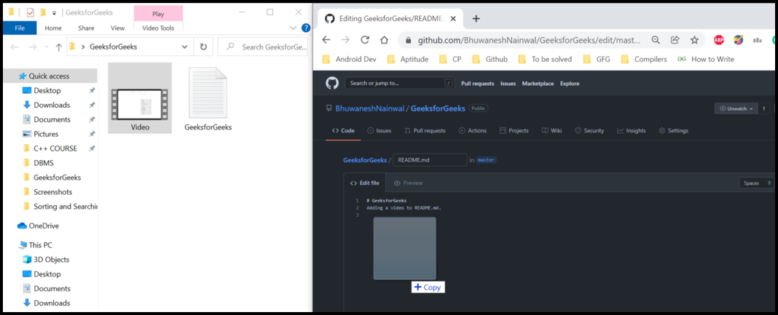Click Marketplace in GitHub header
Image resolution: width=778 pixels, height=315 pixels.
click(538, 84)
